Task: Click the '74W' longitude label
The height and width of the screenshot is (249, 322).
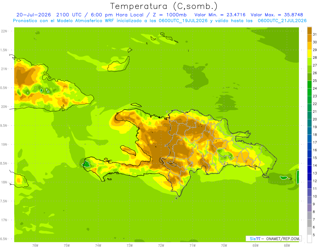Action: click(x=98, y=245)
